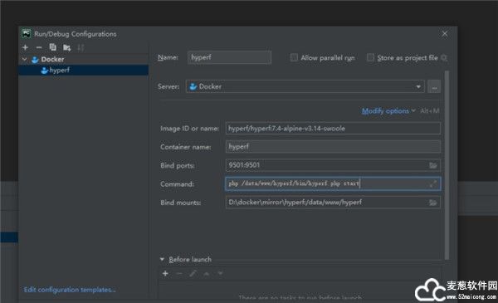498x303 pixels.
Task: Click the Name input field
Action: 229,57
